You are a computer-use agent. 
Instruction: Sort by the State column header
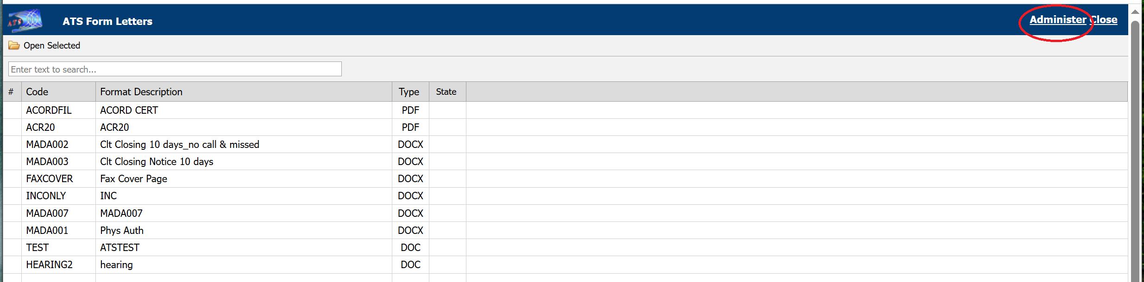pyautogui.click(x=446, y=92)
